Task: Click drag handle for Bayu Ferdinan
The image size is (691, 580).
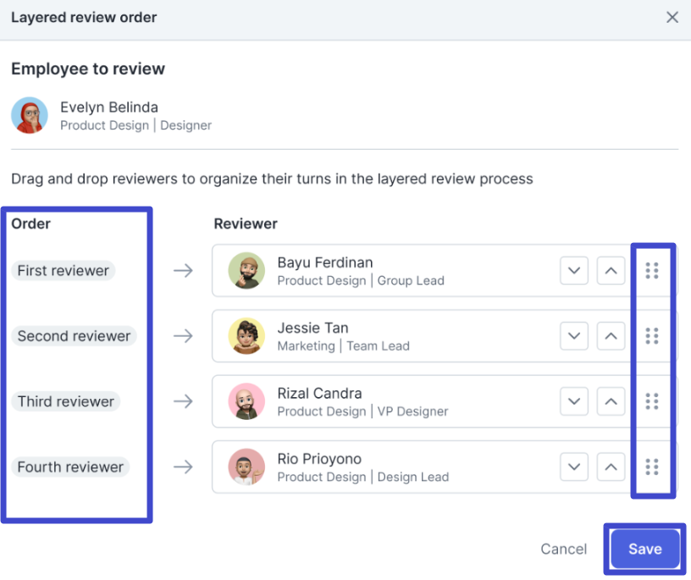Action: pos(651,271)
